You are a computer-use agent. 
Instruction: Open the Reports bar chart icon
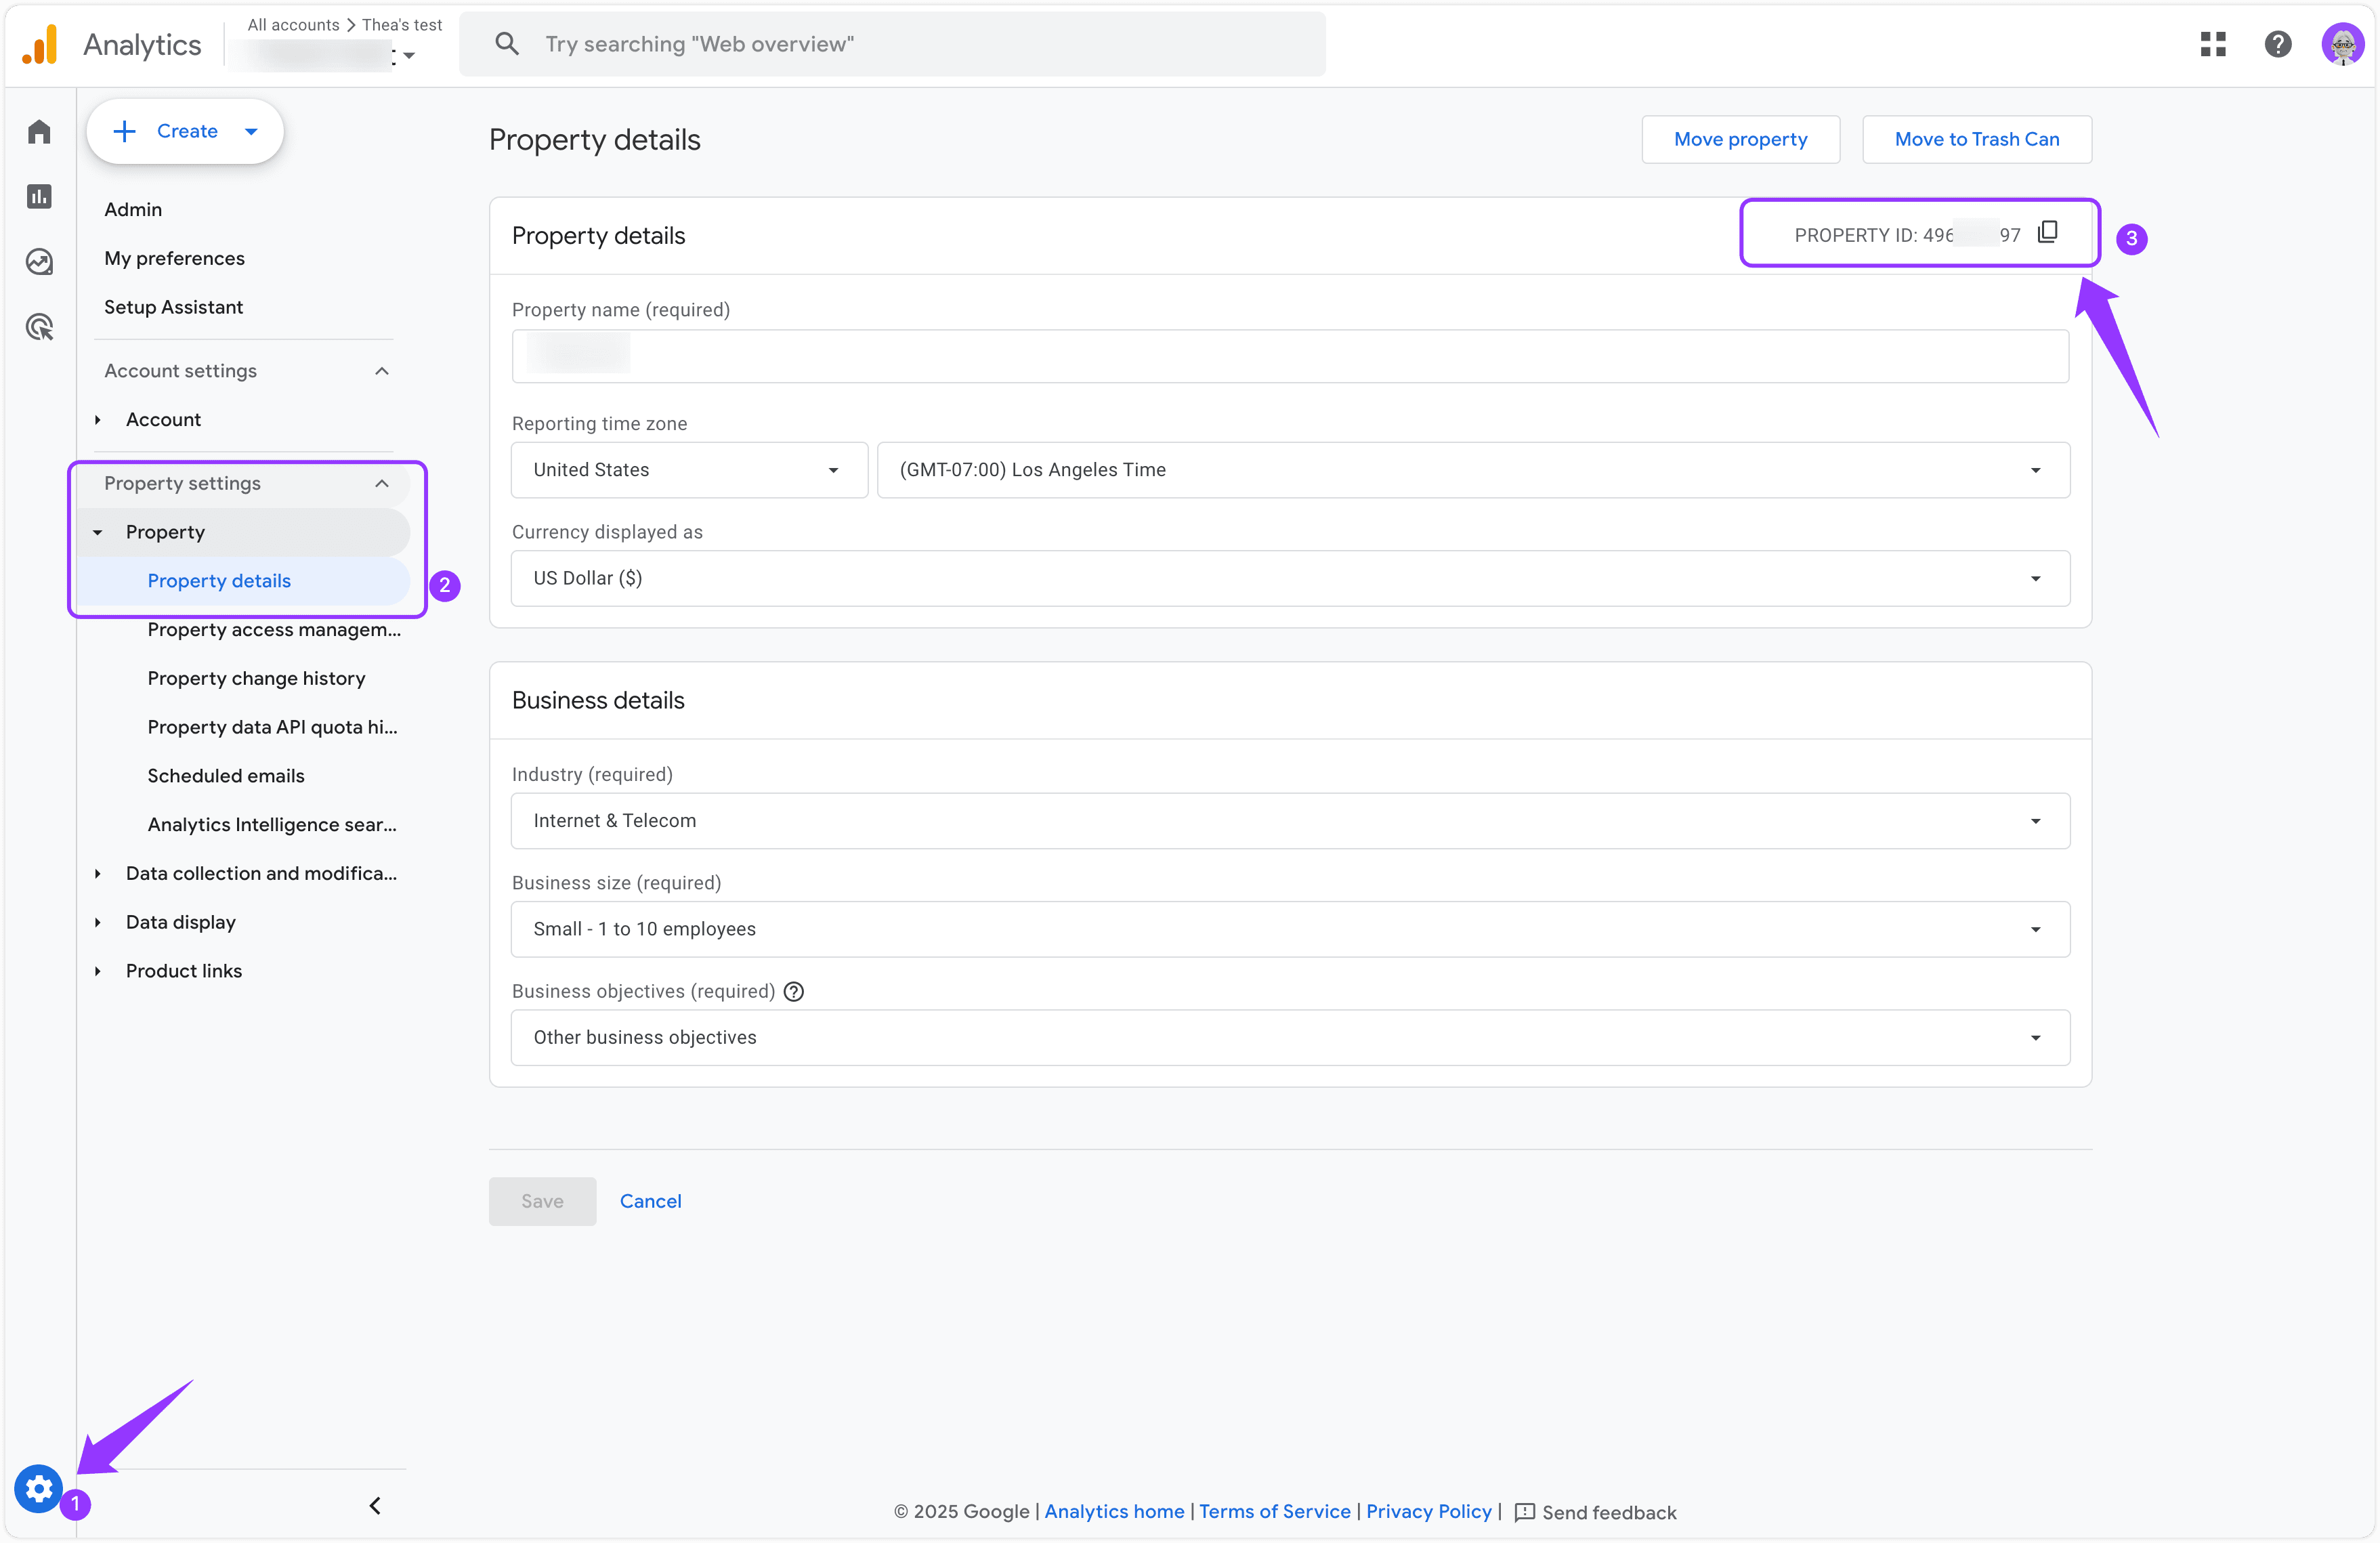pos(39,197)
